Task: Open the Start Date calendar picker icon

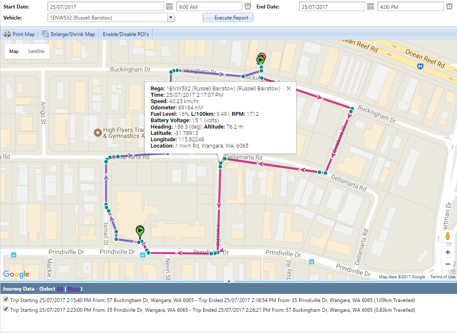Action: click(x=169, y=7)
